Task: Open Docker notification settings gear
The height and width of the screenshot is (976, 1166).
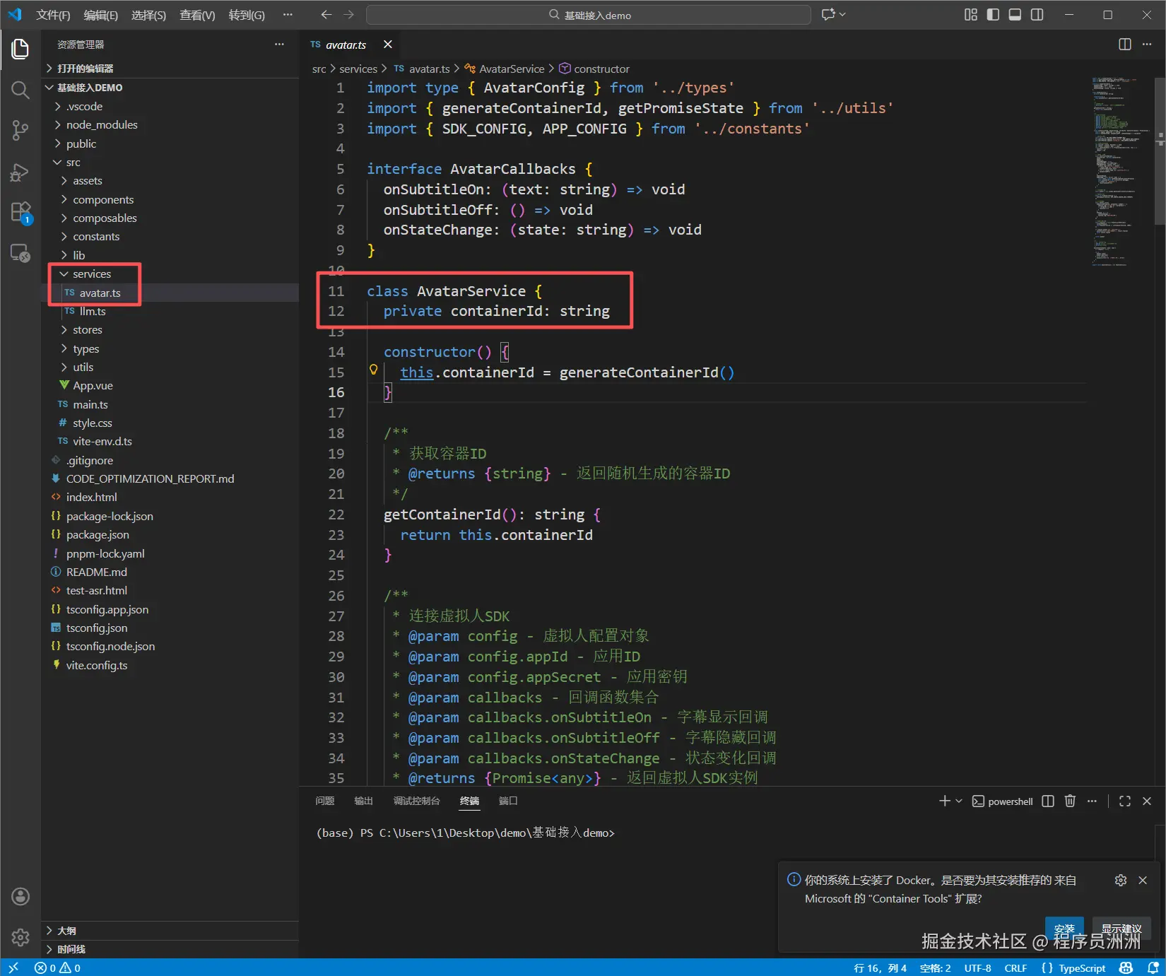Action: (x=1121, y=880)
